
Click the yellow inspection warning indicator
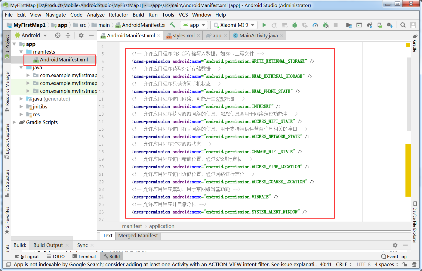pos(408,45)
